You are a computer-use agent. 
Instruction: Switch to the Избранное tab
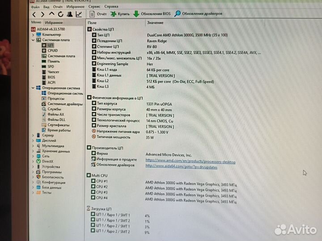click(54, 22)
